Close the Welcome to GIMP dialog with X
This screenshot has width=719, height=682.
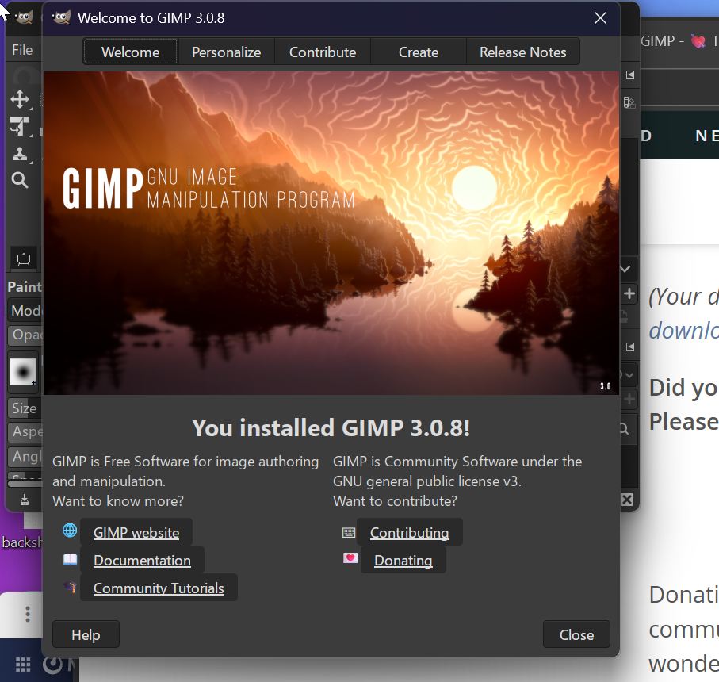tap(600, 18)
